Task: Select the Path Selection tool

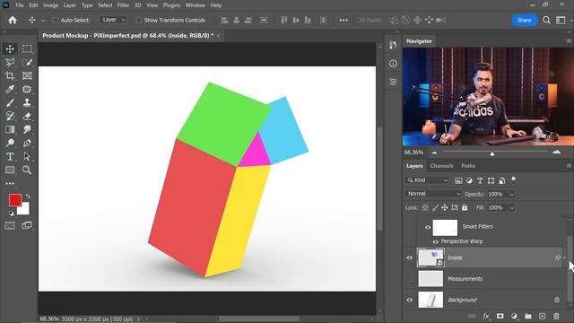Action: click(x=27, y=157)
